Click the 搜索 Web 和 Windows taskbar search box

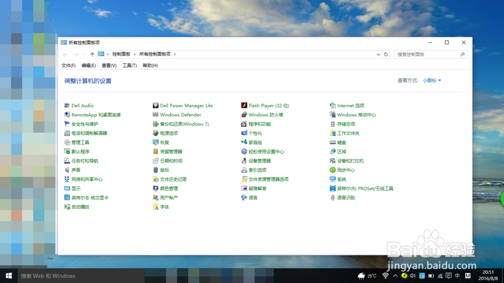(80, 275)
